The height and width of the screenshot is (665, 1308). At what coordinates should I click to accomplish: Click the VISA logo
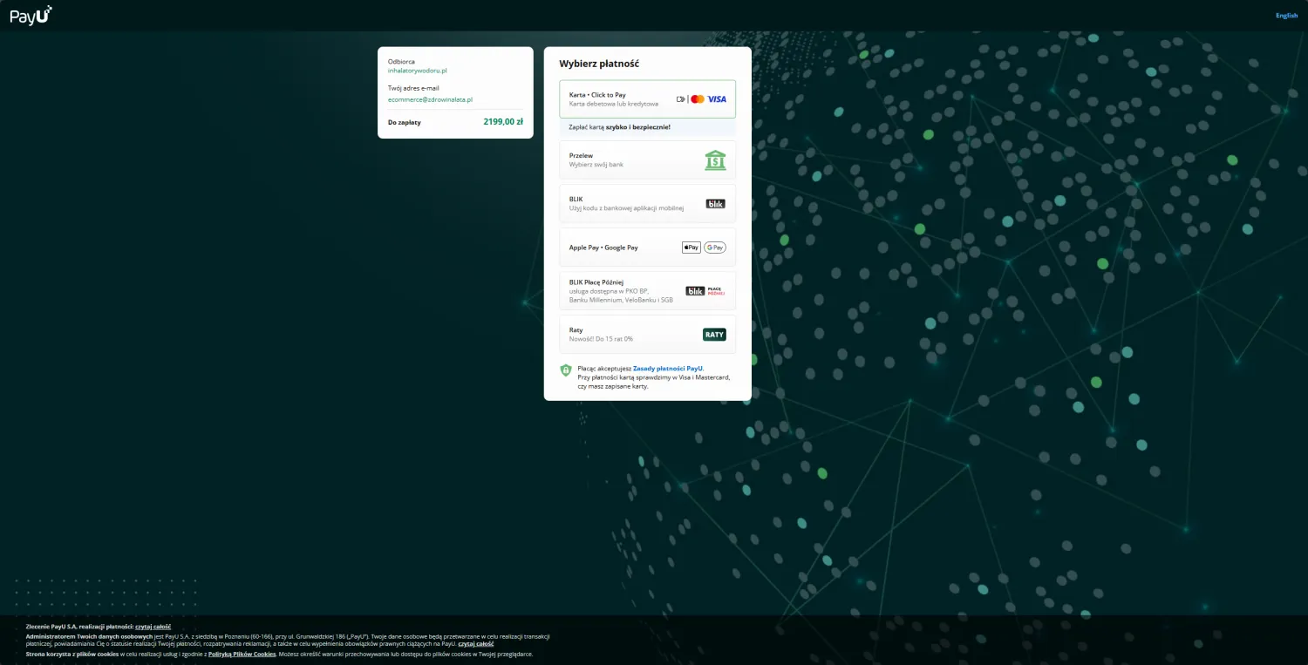[x=717, y=99]
